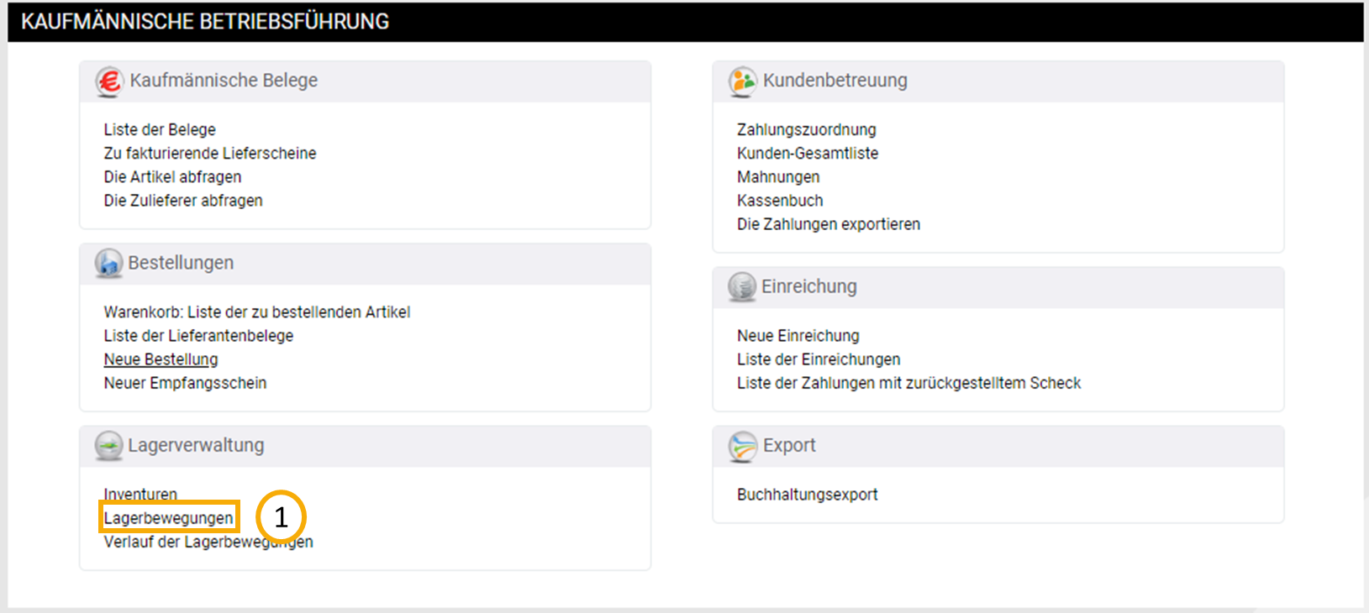Screen dimensions: 1369x613
Task: Select Die Artikel abfragen link
Action: pyautogui.click(x=172, y=176)
